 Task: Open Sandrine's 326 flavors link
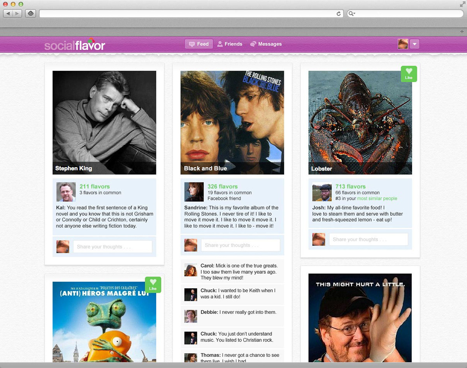(223, 187)
